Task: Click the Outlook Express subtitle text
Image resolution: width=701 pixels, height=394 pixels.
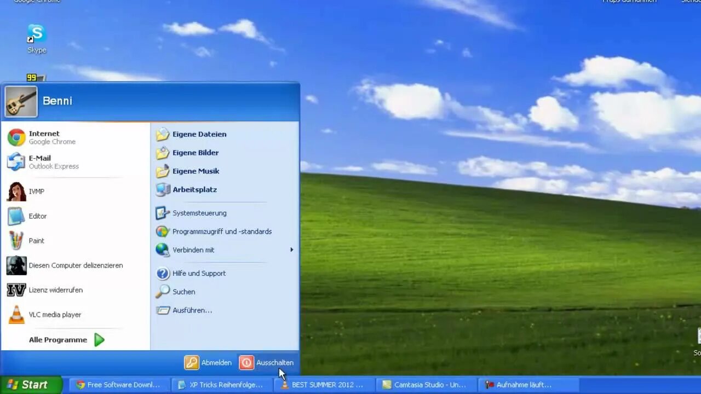Action: point(54,166)
